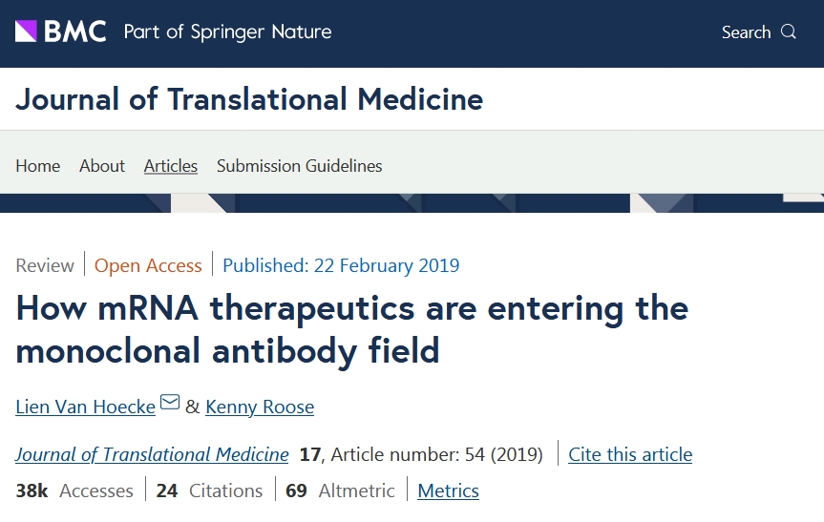This screenshot has height=522, width=824.
Task: Click the envelope icon beside Lien Van Hoecke
Action: (x=170, y=403)
